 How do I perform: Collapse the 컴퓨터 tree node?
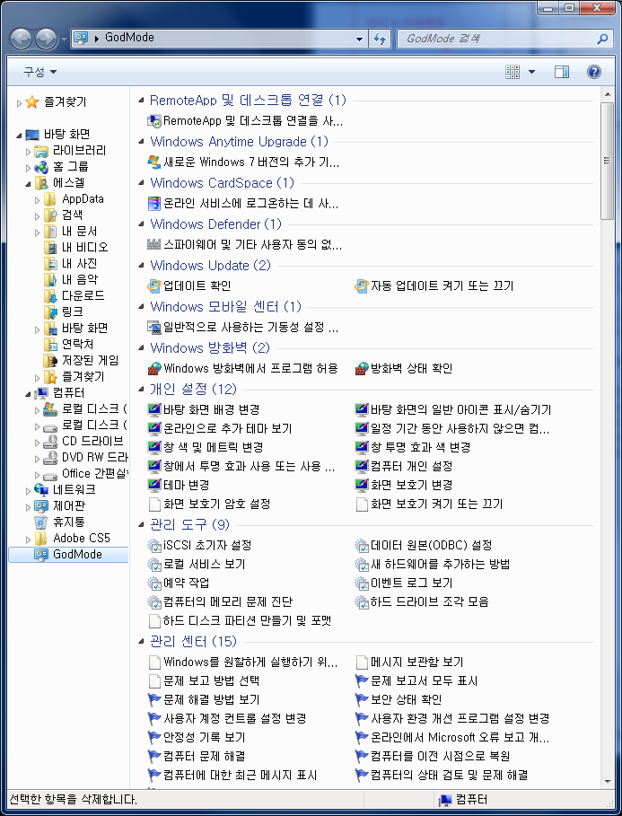coord(28,393)
